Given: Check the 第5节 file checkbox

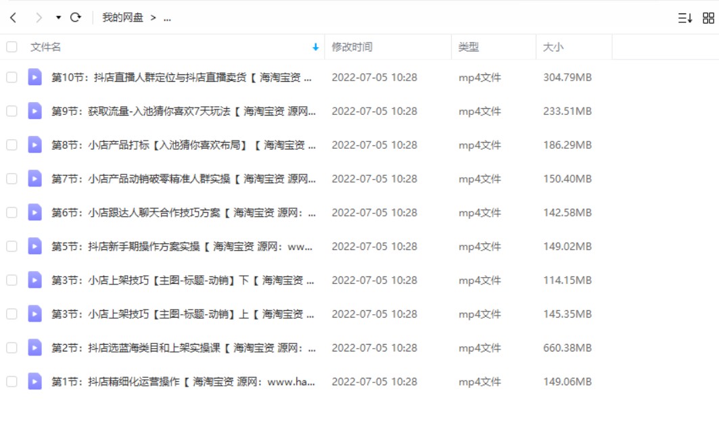Looking at the screenshot, I should pyautogui.click(x=12, y=247).
